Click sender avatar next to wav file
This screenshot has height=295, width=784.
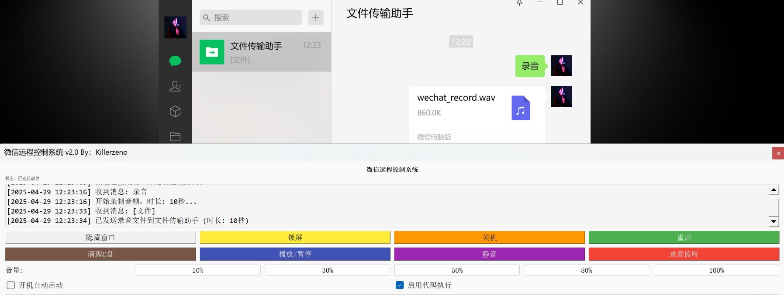pos(562,96)
